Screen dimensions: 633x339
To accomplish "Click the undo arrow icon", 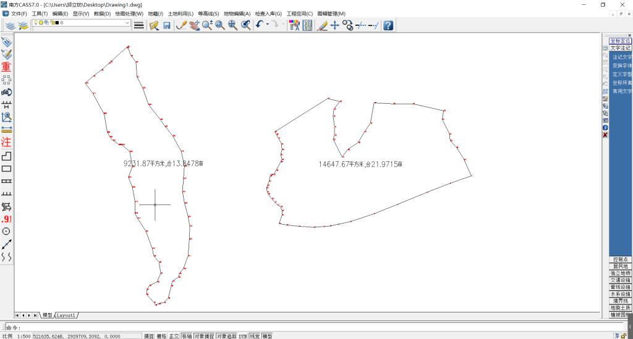I will (259, 25).
